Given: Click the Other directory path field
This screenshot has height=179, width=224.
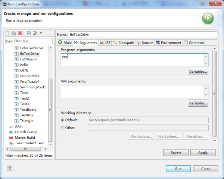Looking at the screenshot, I should [148, 128].
